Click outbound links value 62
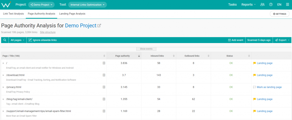The width and height of the screenshot is (292, 120). [194, 99]
